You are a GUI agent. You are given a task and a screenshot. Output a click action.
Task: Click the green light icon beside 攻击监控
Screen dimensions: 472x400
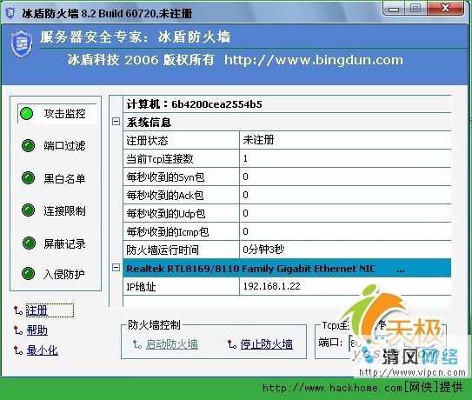[x=26, y=114]
